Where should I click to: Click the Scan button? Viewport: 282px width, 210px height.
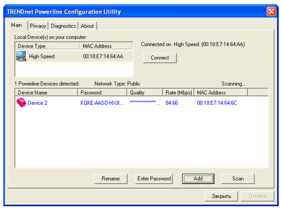[238, 179]
